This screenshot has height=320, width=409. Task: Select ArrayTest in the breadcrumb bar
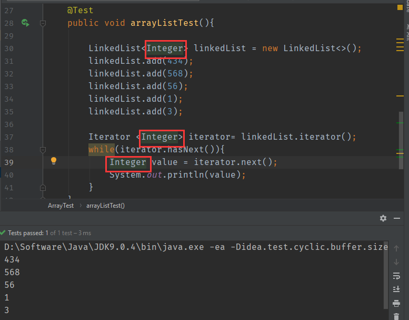61,206
